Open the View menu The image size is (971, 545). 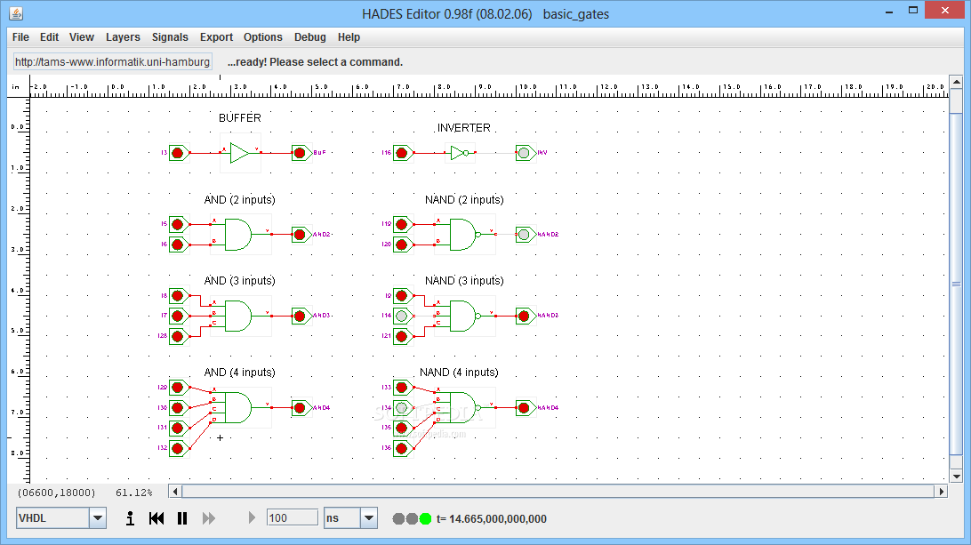tap(82, 37)
